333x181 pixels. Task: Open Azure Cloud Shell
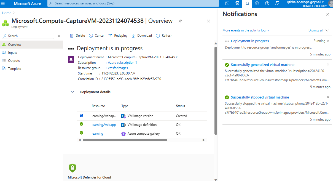point(227,4)
